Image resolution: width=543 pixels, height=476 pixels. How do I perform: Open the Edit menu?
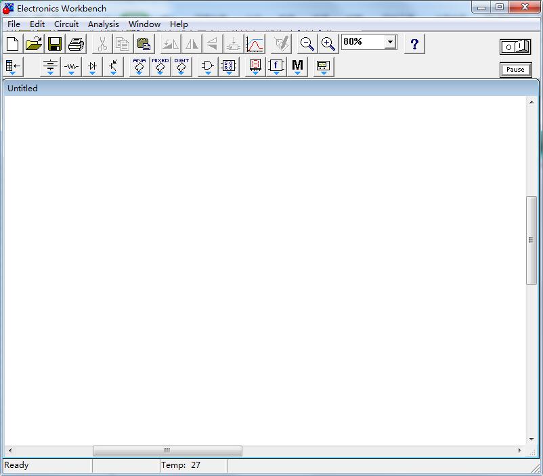[37, 24]
